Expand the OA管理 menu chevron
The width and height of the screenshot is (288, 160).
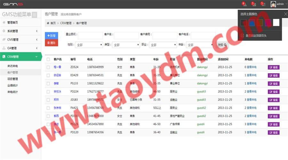(x=37, y=48)
